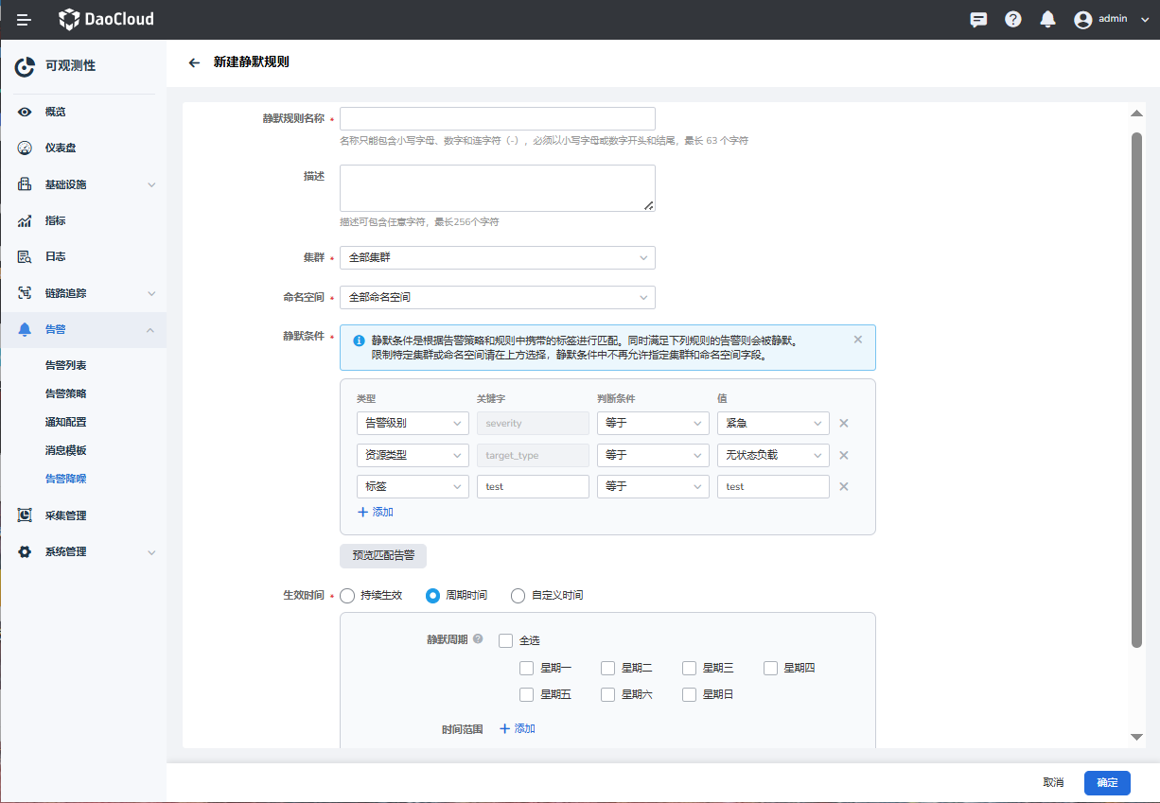This screenshot has height=803, width=1160.
Task: Open the 集群 dropdown
Action: (497, 258)
